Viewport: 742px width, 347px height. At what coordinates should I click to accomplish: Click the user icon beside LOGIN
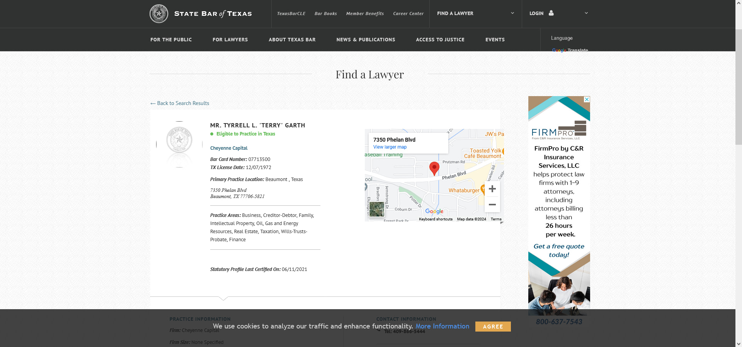[x=551, y=13]
